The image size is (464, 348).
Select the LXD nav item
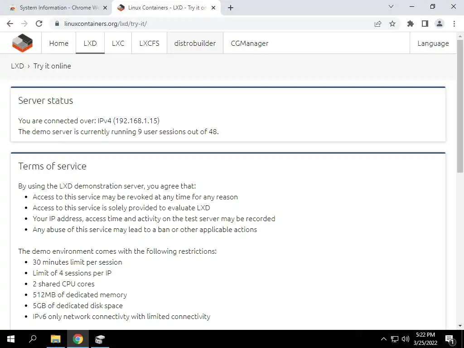tap(90, 43)
